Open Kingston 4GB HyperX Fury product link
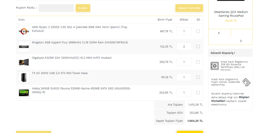The height and width of the screenshot is (133, 257). coord(80,42)
